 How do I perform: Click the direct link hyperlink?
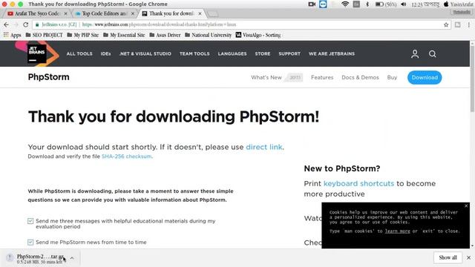click(264, 147)
